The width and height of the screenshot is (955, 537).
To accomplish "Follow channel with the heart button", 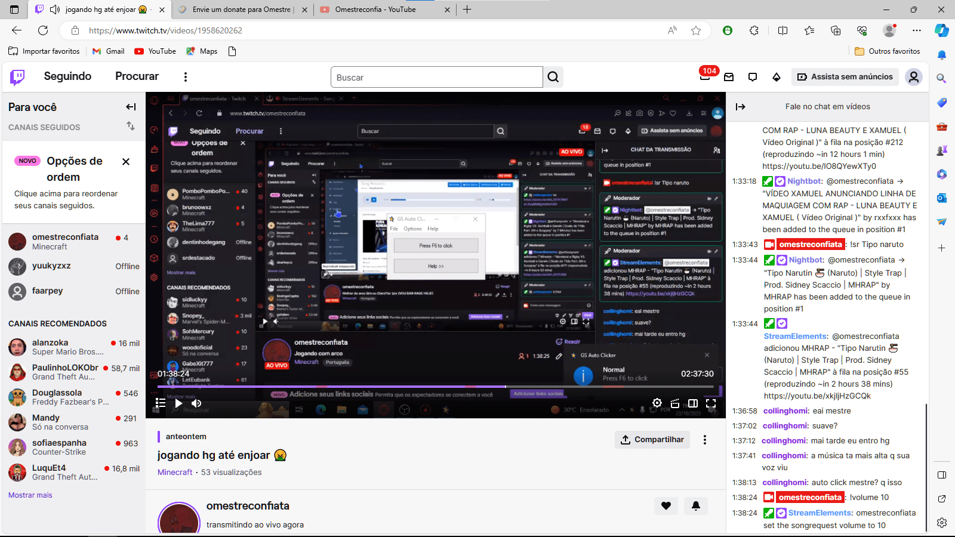I will 666,506.
